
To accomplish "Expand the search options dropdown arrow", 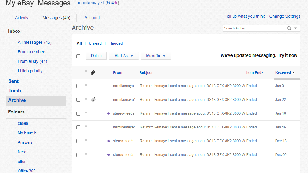I will [296, 28].
